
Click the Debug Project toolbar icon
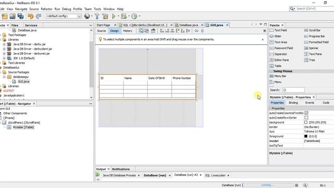tap(124, 16)
